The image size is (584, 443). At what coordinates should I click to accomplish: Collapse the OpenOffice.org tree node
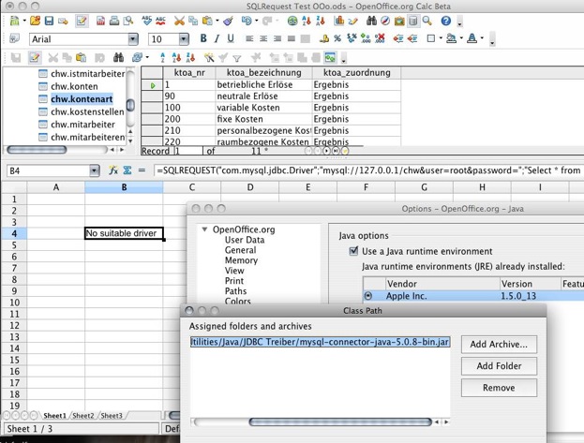203,229
